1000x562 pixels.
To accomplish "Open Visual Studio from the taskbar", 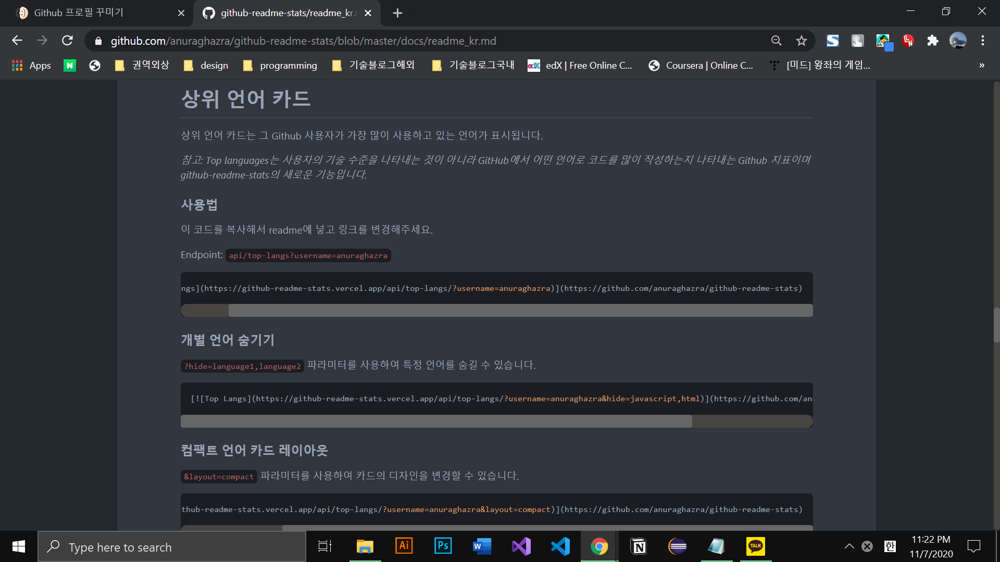I will pos(521,546).
